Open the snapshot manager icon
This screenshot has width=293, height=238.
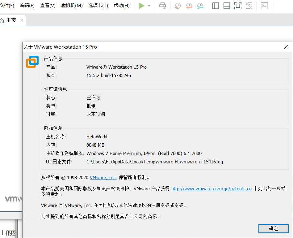tap(200, 6)
